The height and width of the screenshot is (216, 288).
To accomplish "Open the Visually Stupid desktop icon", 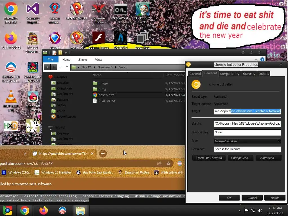I will click(33, 13).
